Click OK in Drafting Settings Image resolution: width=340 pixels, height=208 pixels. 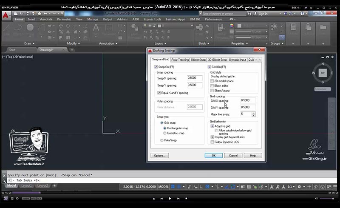pos(214,156)
